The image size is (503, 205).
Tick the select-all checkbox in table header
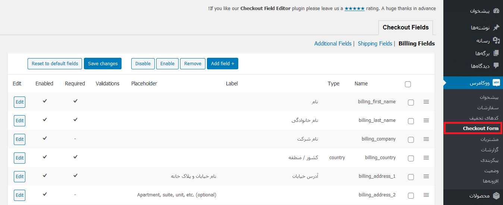tap(408, 84)
